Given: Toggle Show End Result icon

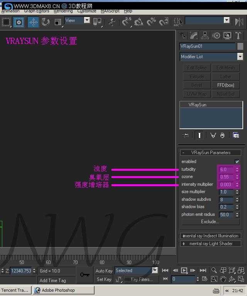Looking at the screenshot, I should click(x=199, y=135).
